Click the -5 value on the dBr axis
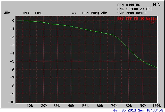165x112 pixels. pos(12,61)
